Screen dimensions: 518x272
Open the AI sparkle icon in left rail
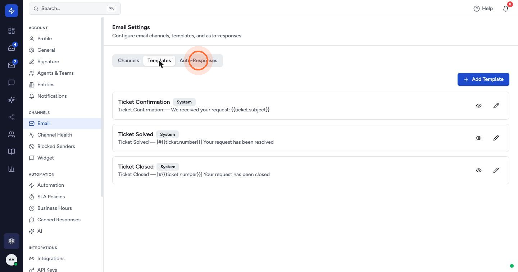point(12,100)
